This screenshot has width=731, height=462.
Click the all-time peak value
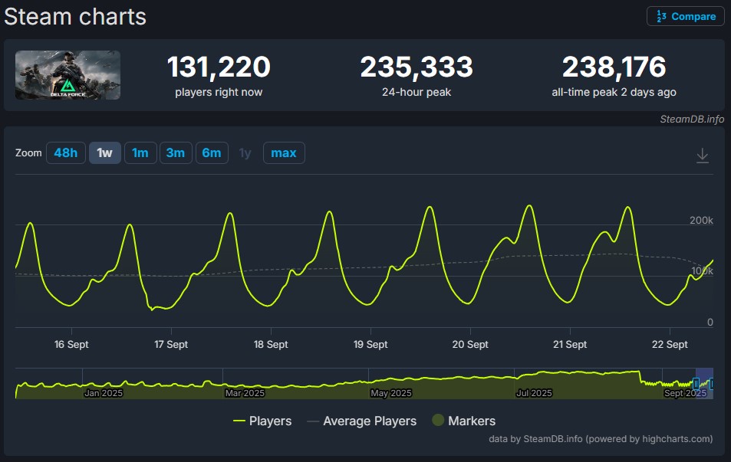(614, 67)
